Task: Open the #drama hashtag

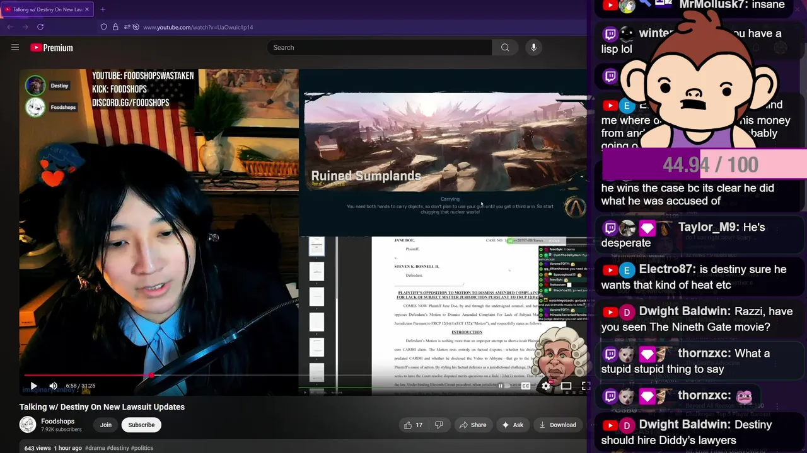Action: pyautogui.click(x=95, y=448)
